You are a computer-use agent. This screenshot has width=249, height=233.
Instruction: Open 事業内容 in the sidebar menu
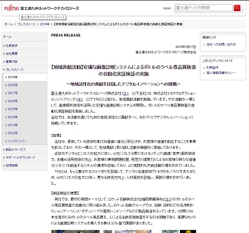click(x=24, y=62)
